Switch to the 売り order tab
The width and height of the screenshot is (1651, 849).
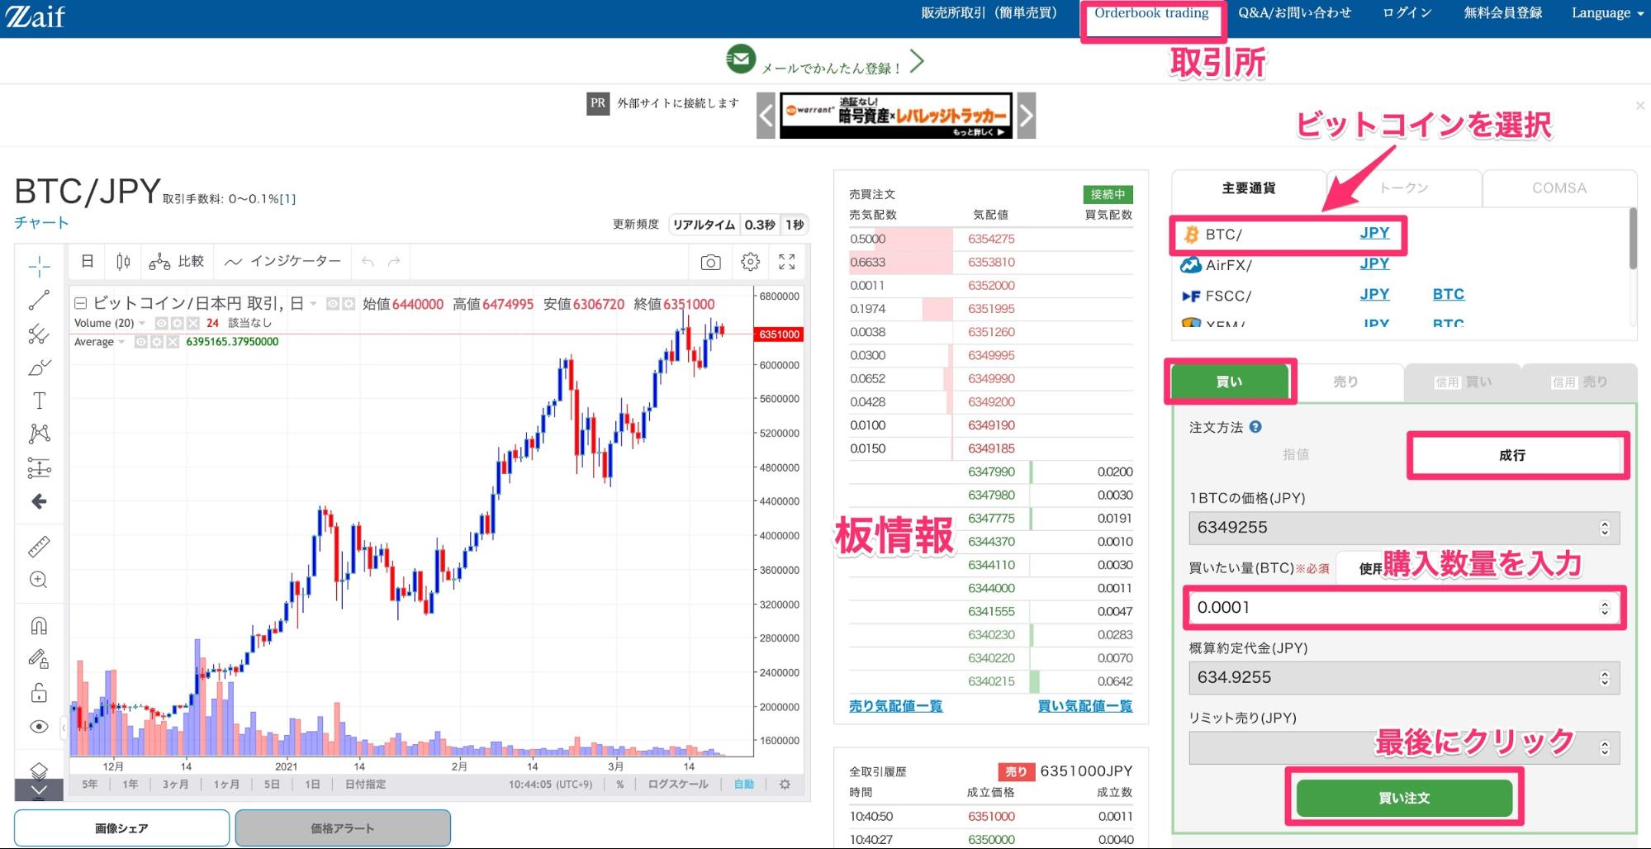pyautogui.click(x=1346, y=382)
